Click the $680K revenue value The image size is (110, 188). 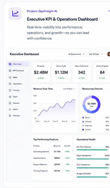coord(57,158)
